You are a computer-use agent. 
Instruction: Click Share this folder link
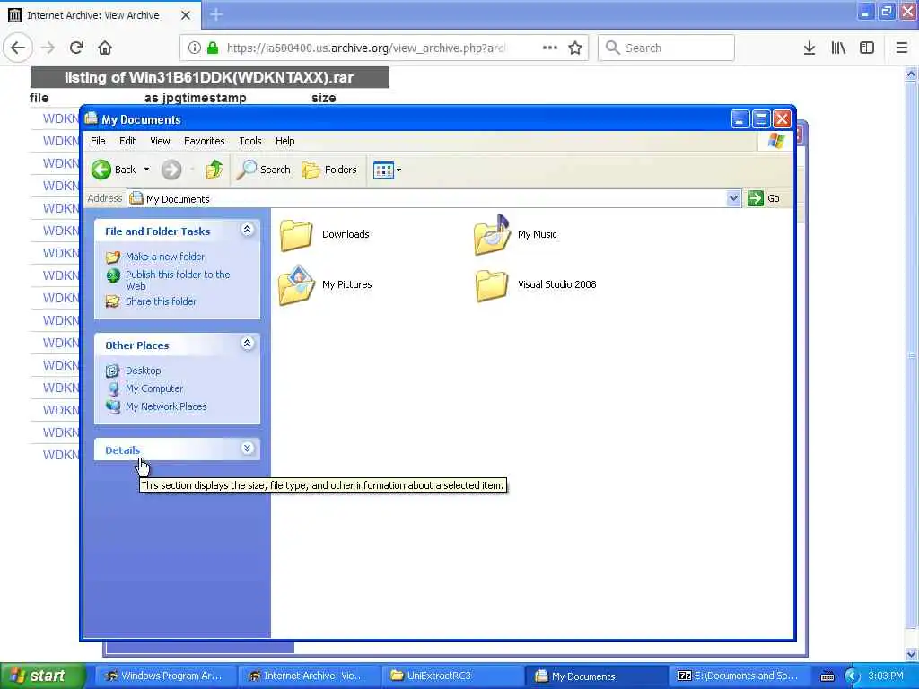(x=161, y=301)
